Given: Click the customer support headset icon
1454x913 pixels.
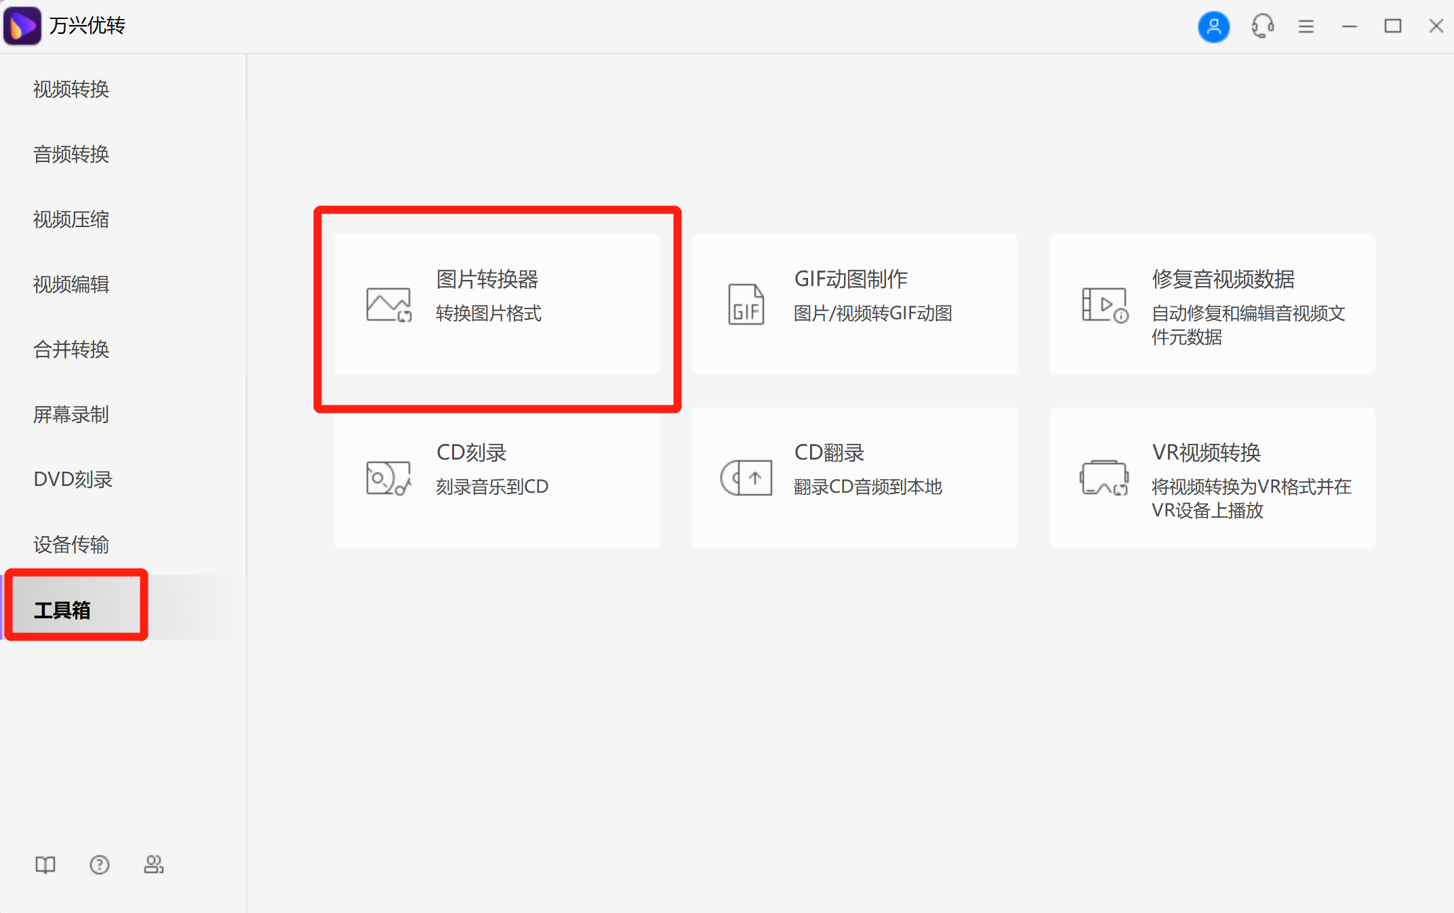Looking at the screenshot, I should pos(1262,26).
